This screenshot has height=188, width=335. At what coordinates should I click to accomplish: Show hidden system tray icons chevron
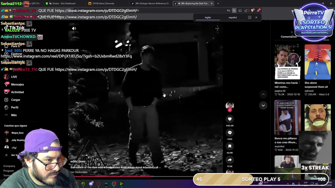288,184
